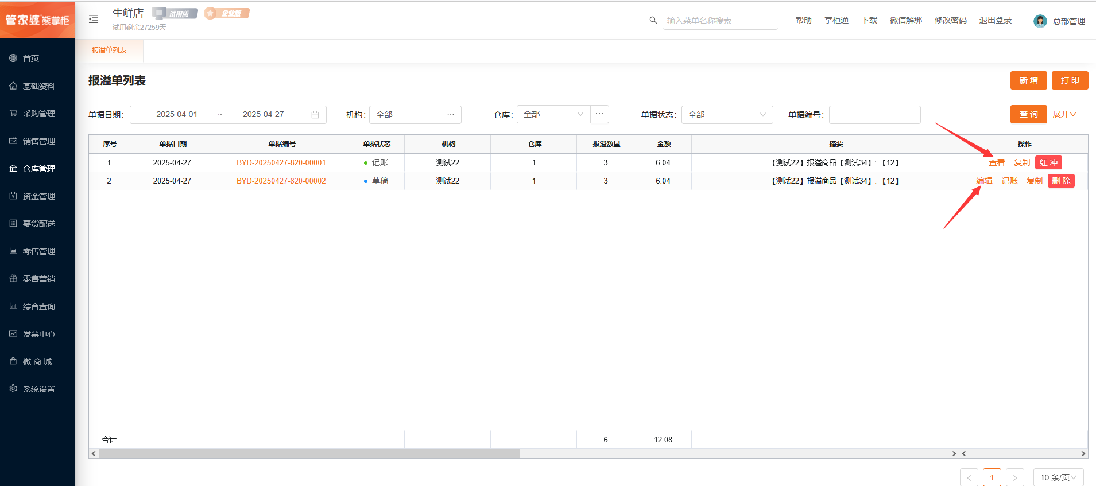Click 帮助 in top bar
1096x486 pixels.
coord(803,20)
